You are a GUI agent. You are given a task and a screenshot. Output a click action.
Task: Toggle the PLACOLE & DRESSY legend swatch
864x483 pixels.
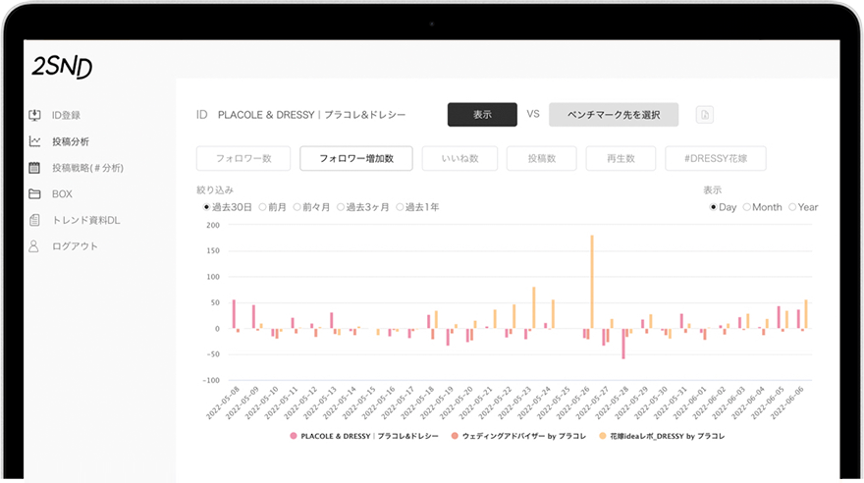pos(293,435)
